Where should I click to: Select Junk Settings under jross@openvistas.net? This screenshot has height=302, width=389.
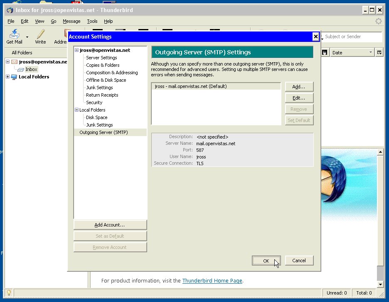[99, 88]
